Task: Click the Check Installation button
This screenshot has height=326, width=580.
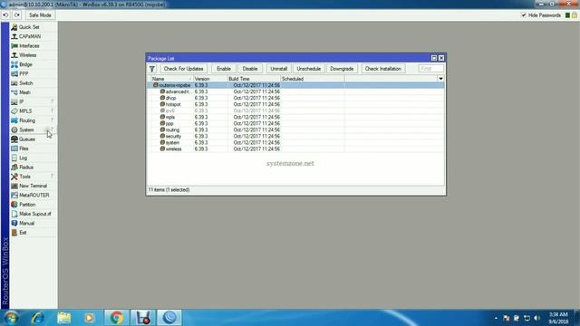Action: [382, 69]
